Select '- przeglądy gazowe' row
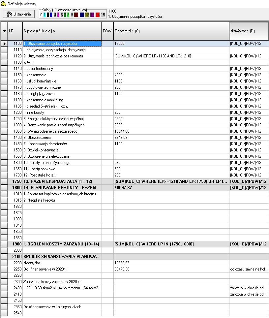Image resolution: width=269 pixels, height=318 pixels. pyautogui.click(x=62, y=94)
